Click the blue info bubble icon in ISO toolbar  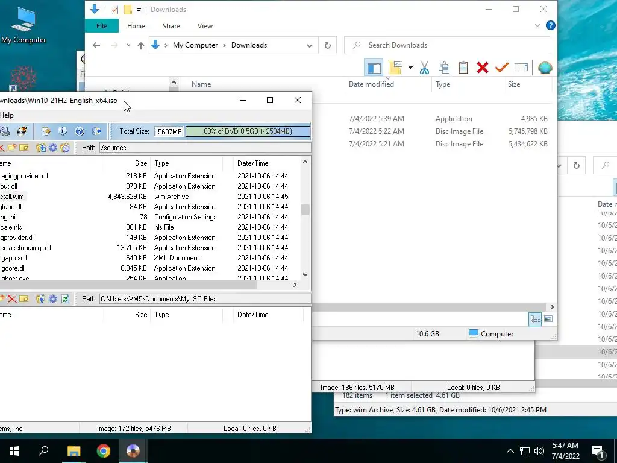tap(62, 131)
